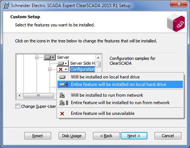Viewport: 190px width, 148px height.
Task: Open the Configuration feature X-state dropdown
Action: click(63, 69)
